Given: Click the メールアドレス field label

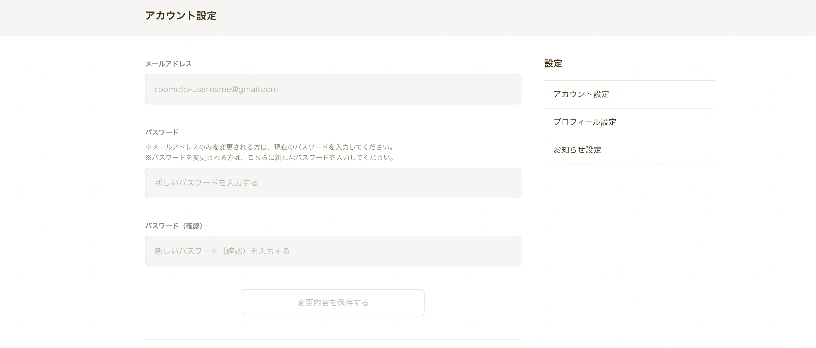Looking at the screenshot, I should tap(169, 64).
